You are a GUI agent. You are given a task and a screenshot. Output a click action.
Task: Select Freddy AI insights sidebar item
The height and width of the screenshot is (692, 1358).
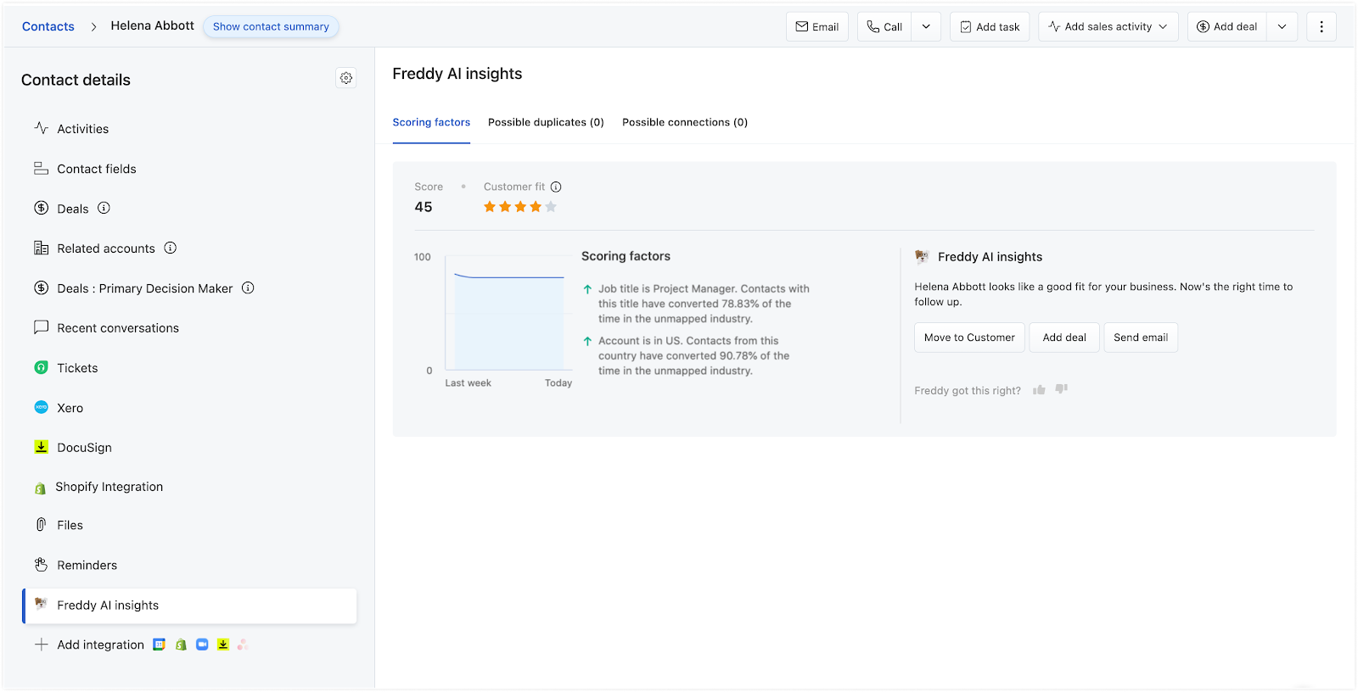coord(189,605)
